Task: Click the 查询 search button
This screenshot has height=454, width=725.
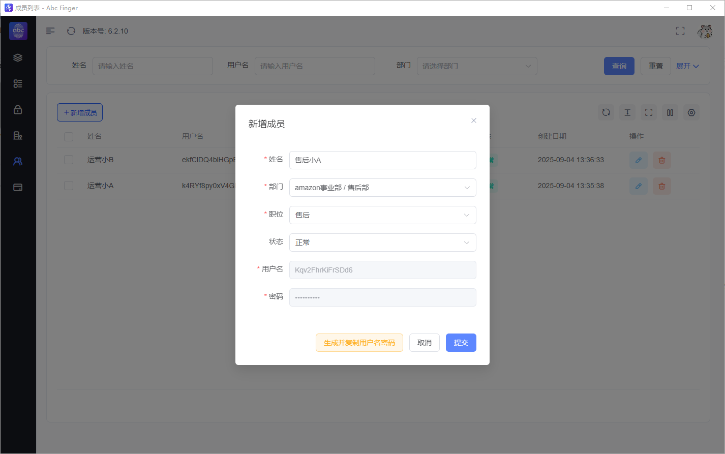Action: click(x=619, y=66)
